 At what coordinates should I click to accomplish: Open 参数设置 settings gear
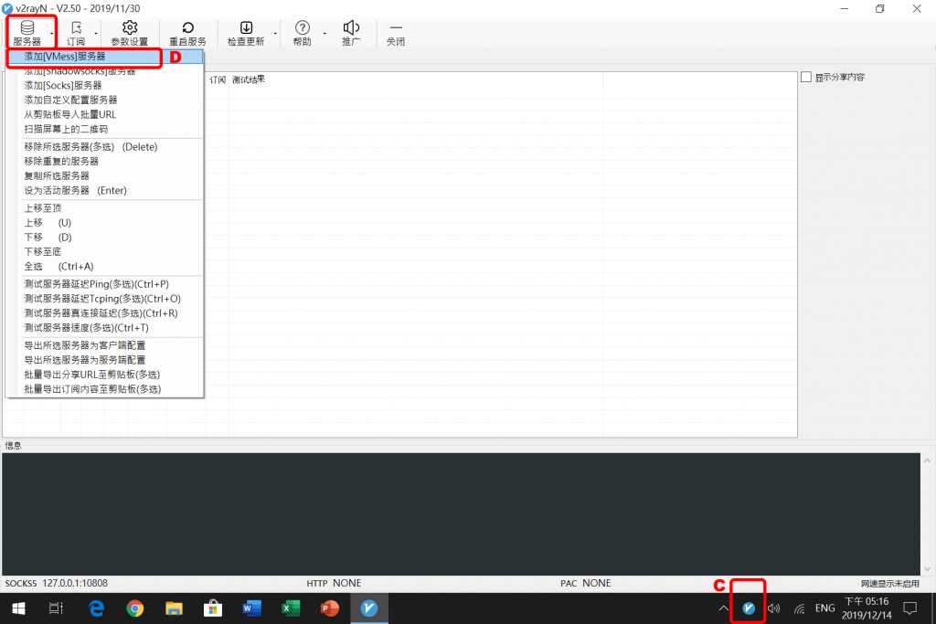(x=130, y=34)
